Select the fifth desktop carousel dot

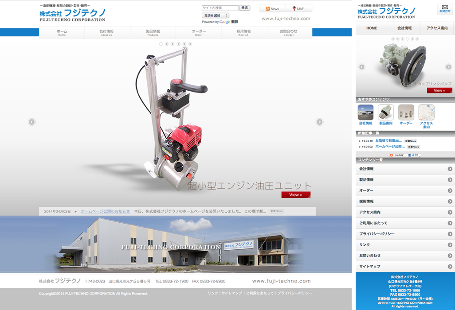tap(184, 44)
